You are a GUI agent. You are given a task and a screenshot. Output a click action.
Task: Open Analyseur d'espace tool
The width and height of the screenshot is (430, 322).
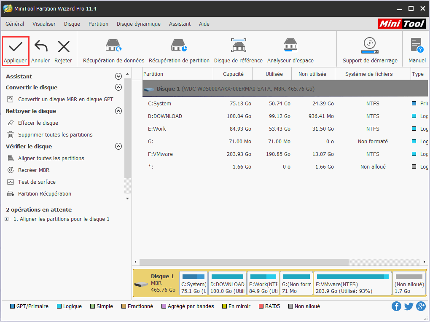tap(290, 46)
